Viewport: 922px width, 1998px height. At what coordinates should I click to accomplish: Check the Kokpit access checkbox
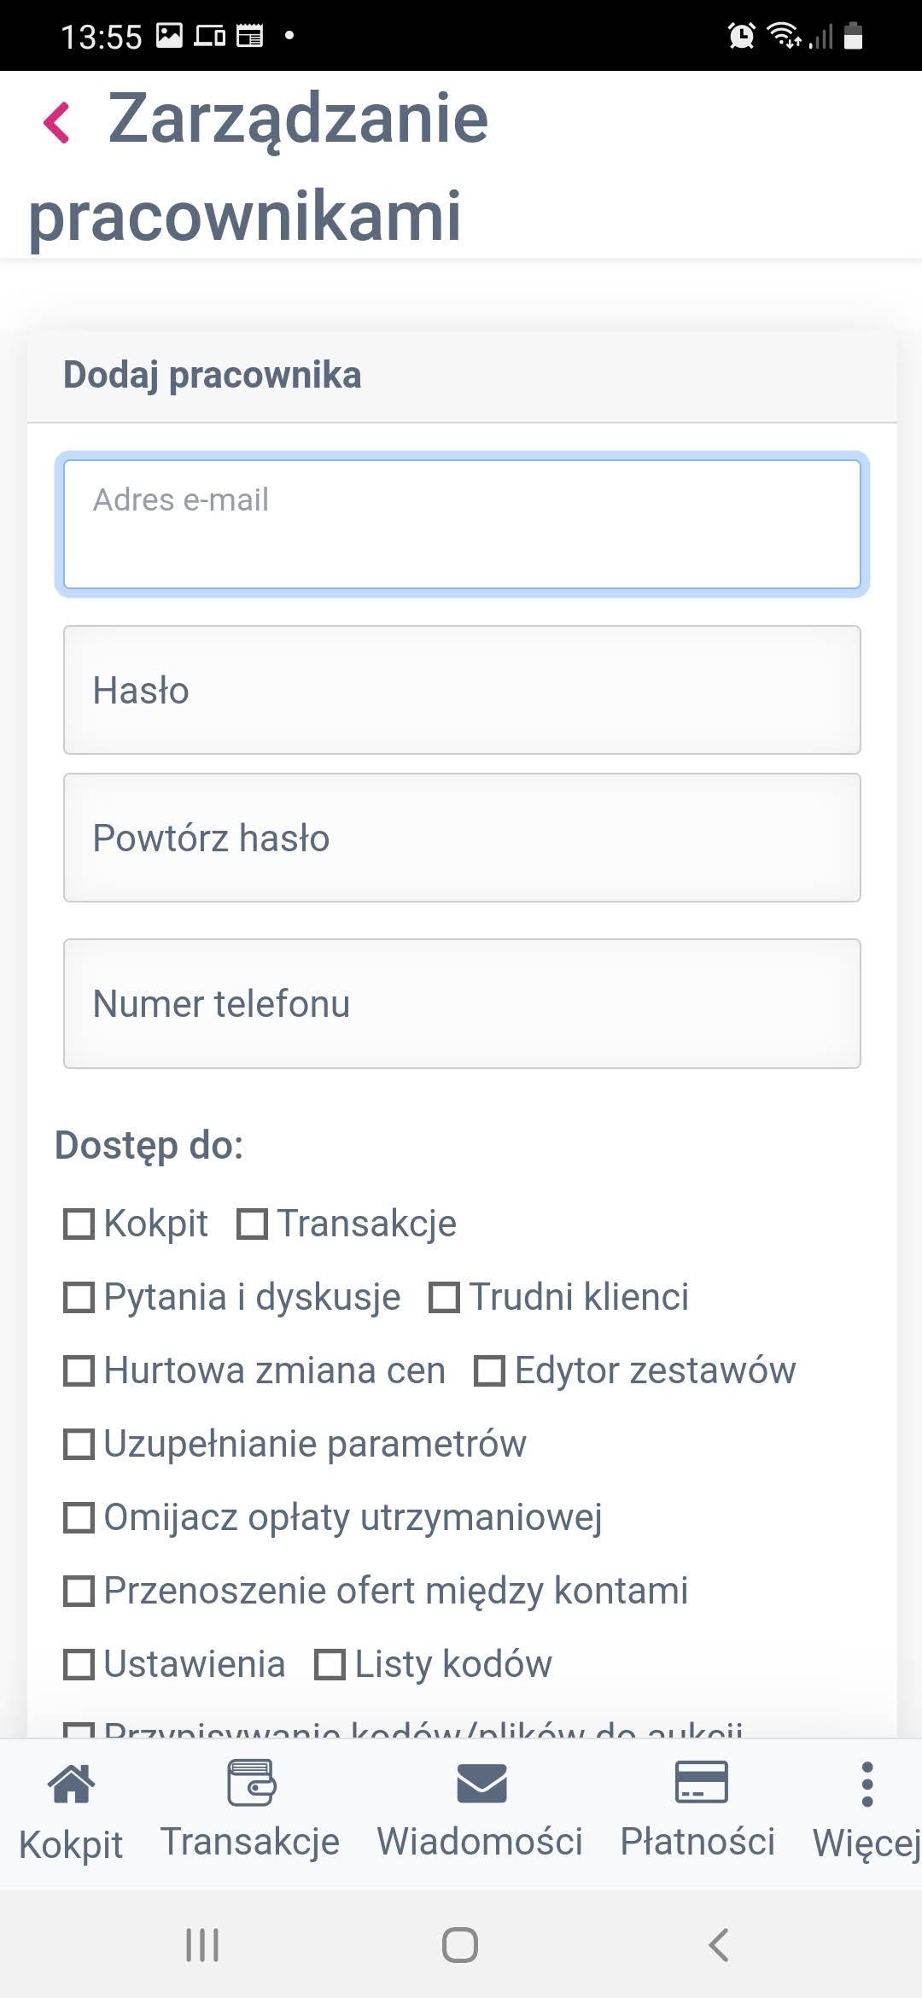coord(79,1224)
